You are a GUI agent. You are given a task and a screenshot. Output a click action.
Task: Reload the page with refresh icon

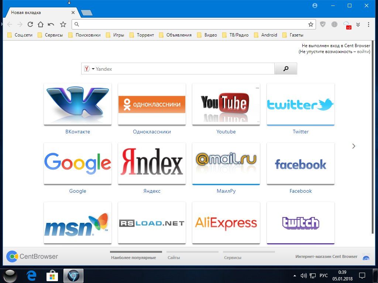click(30, 24)
